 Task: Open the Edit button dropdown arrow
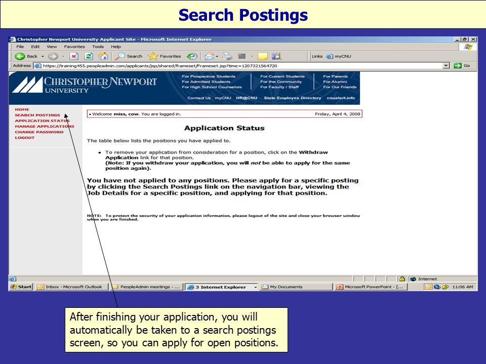(252, 56)
